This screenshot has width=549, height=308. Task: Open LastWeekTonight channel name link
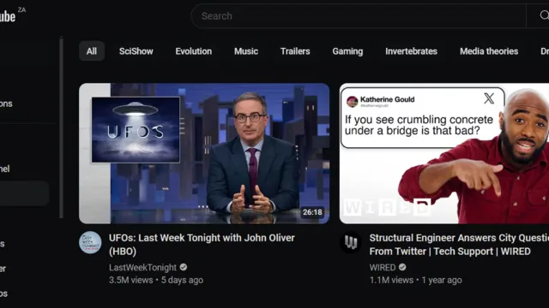pos(142,268)
